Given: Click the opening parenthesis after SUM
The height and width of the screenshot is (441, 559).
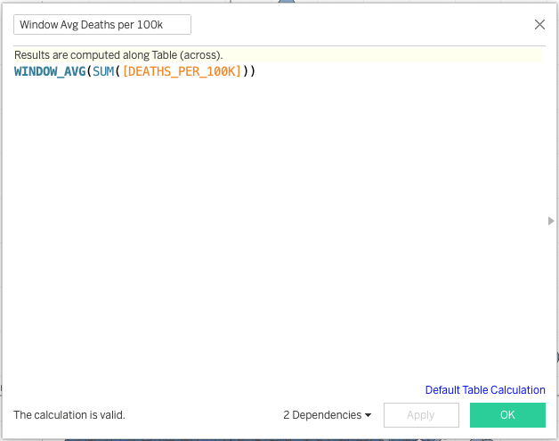Looking at the screenshot, I should pyautogui.click(x=117, y=71).
